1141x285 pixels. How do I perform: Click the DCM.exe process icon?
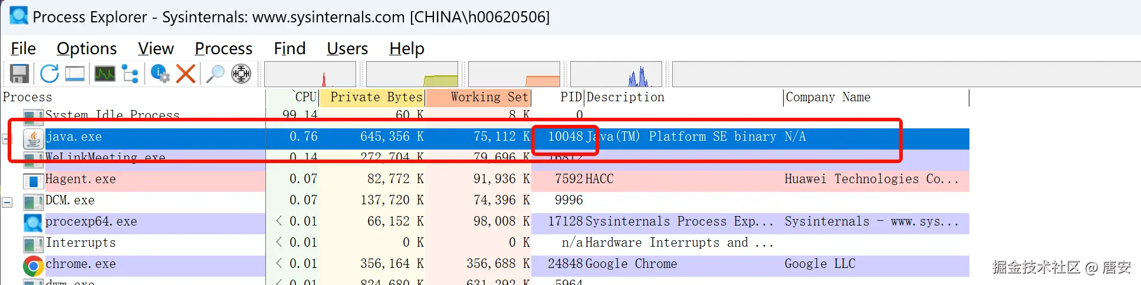[x=34, y=201]
